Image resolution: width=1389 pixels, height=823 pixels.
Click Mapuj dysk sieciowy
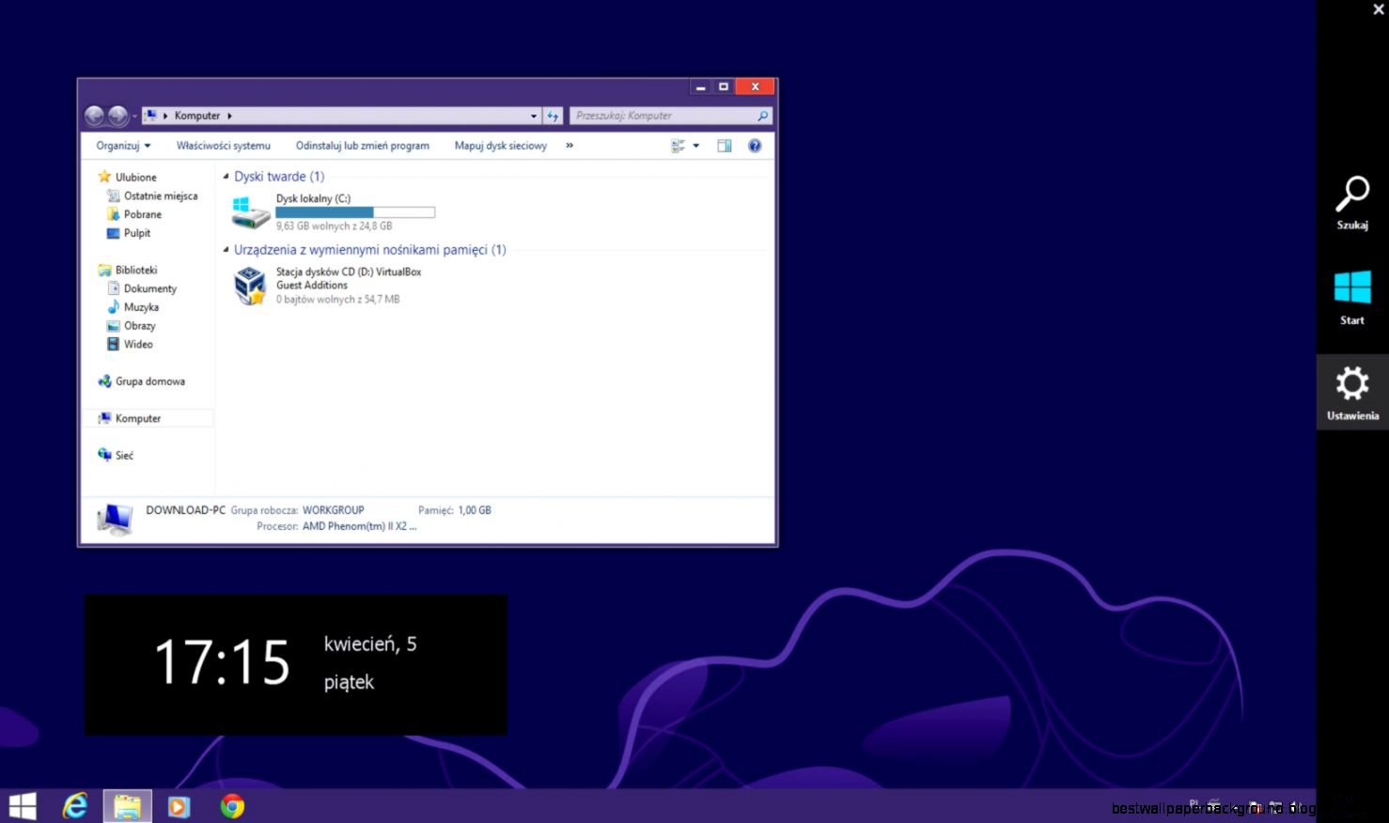coord(501,146)
